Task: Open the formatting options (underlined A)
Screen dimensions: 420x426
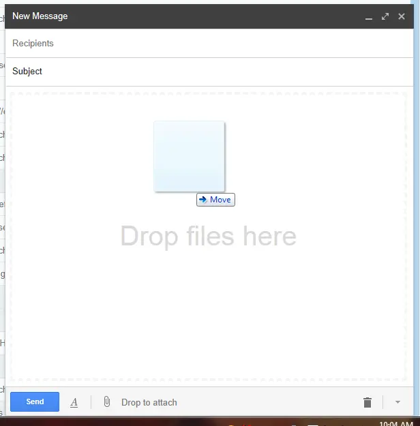Action: click(74, 403)
